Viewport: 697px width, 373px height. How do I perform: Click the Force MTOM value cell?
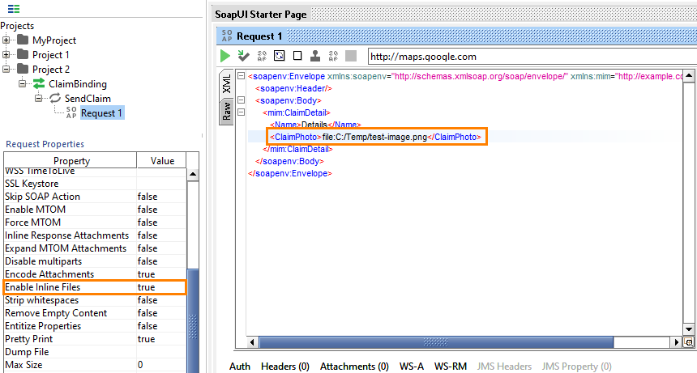[161, 223]
